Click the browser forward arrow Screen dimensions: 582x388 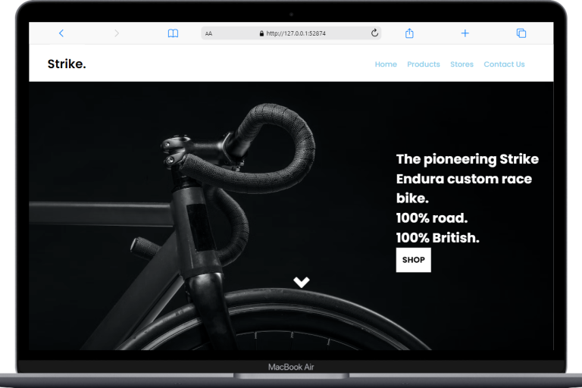click(117, 33)
